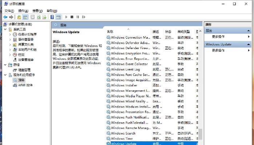Viewport: 254px width, 145px height.
Task: Select Windows Encryption Provider service row
Action: [152, 53]
